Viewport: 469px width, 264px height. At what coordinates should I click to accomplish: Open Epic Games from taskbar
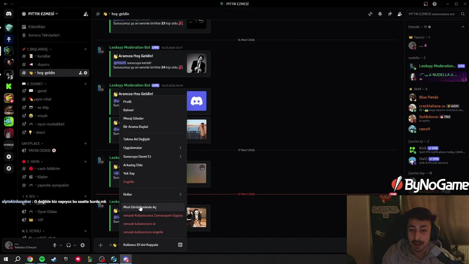click(x=66, y=259)
